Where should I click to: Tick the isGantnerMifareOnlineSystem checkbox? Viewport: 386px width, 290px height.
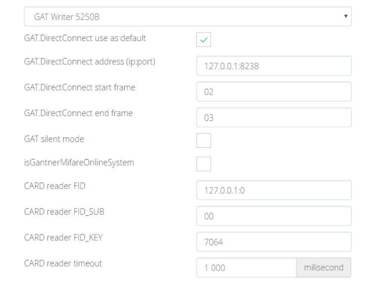(203, 164)
